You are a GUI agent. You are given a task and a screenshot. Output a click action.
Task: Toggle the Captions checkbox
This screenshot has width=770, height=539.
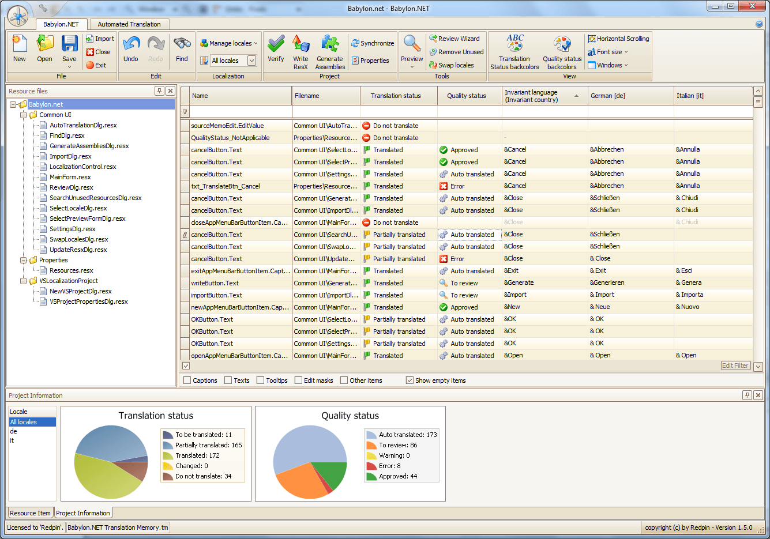click(187, 380)
